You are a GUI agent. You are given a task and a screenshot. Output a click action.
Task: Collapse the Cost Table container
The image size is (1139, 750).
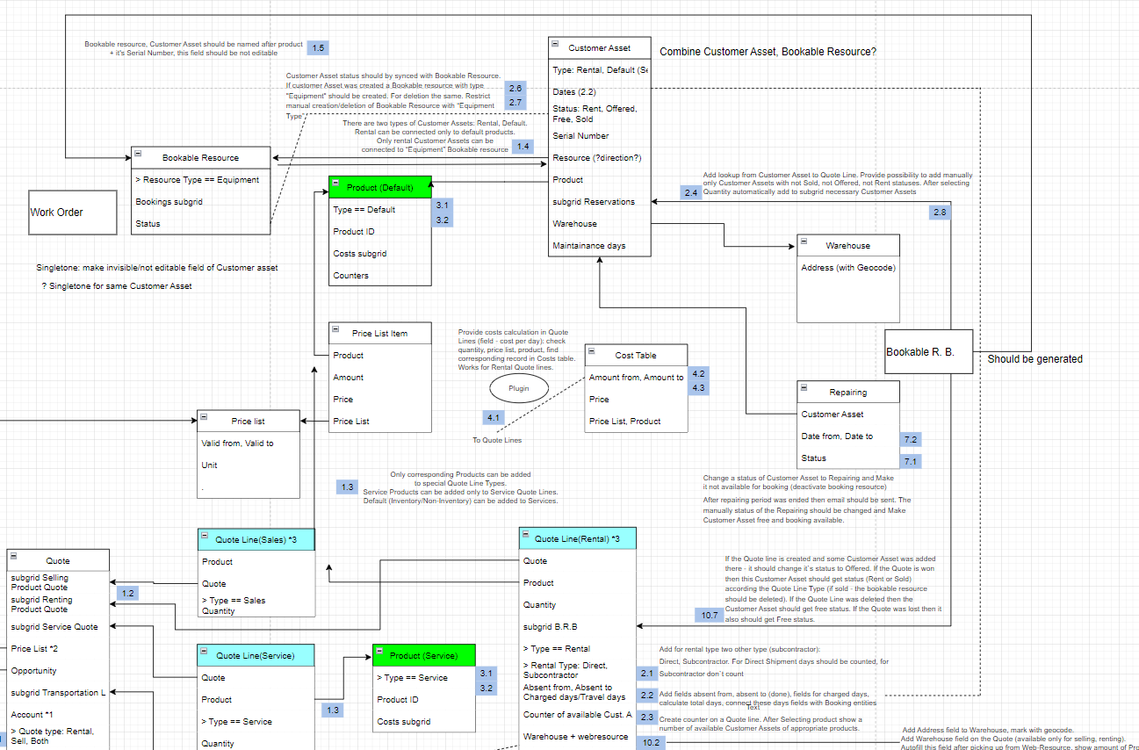592,350
